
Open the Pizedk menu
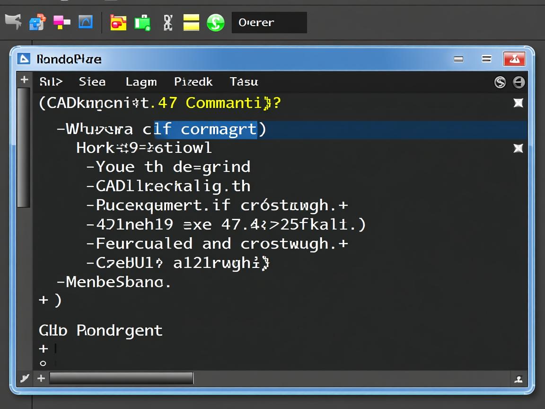click(x=193, y=82)
